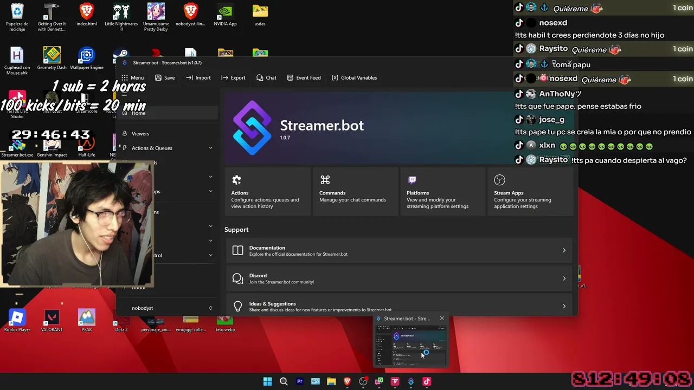
Task: Select the VALORANT desktop icon
Action: (x=52, y=321)
